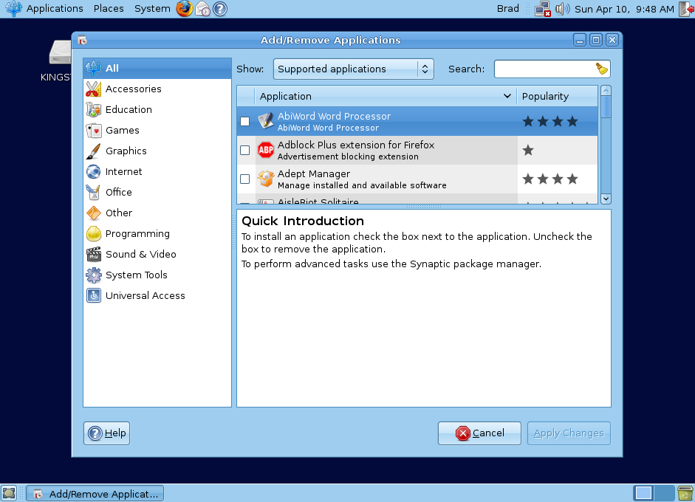Click the volume speaker tray icon

[562, 9]
